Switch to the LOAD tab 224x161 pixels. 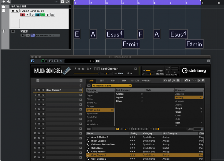91,80
